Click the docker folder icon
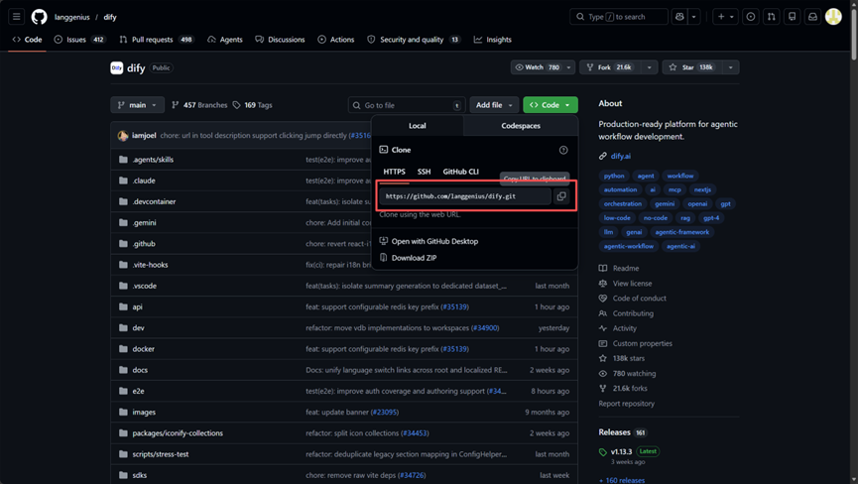858x484 pixels. coord(123,349)
